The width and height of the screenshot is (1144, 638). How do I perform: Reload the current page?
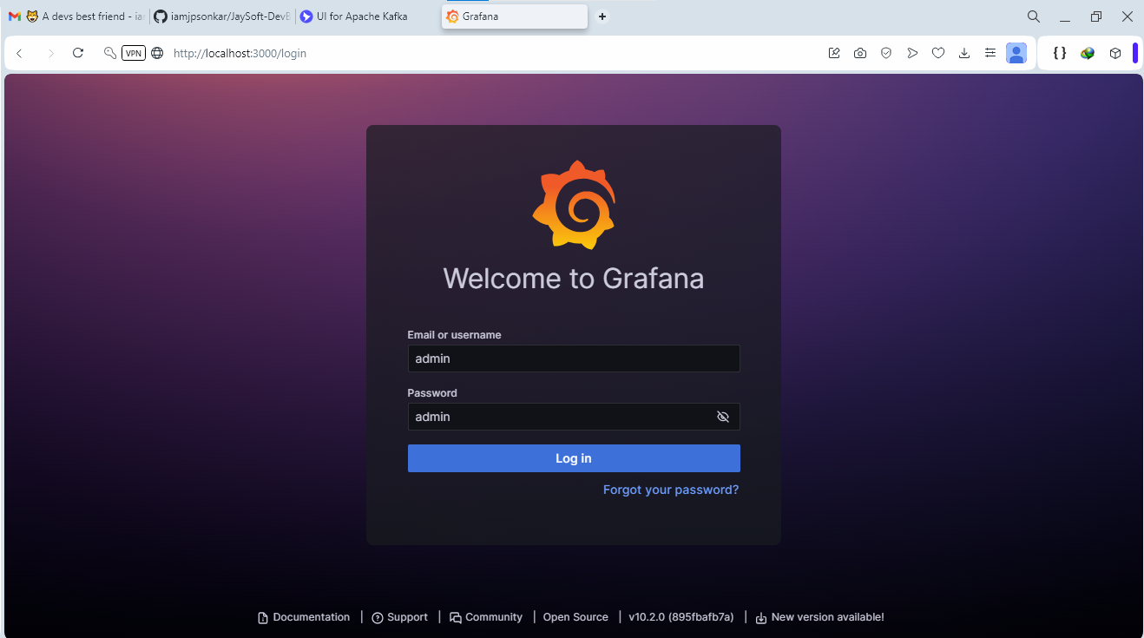pos(78,53)
